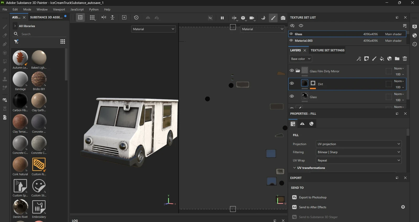Viewport: 419px width, 222px height.
Task: Switch to rendering mode camera icon
Action: click(283, 18)
